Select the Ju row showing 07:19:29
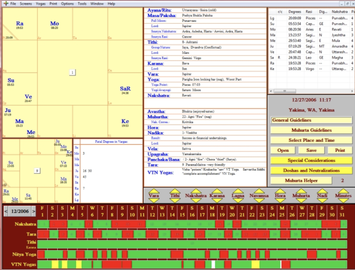Screen dimensions: 355x270 (x=311, y=46)
